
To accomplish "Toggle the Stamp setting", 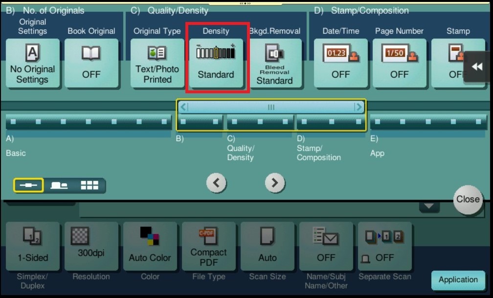I will [455, 63].
